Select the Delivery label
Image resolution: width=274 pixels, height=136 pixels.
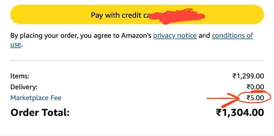(x=24, y=87)
